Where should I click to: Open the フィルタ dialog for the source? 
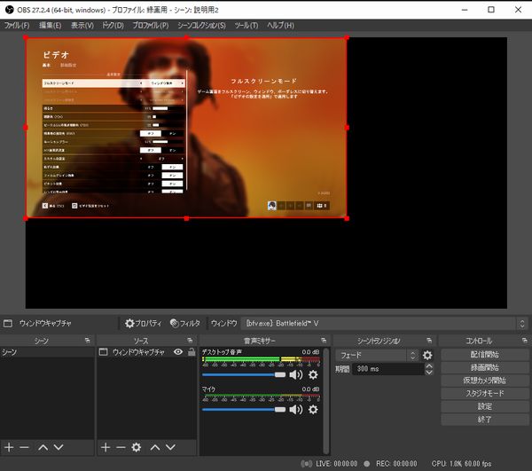click(x=185, y=324)
